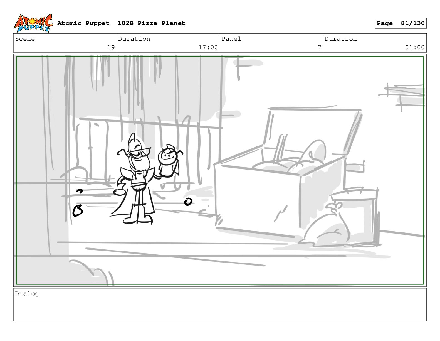Click the "Page 81/130" box
The image size is (440, 341).
coord(401,23)
